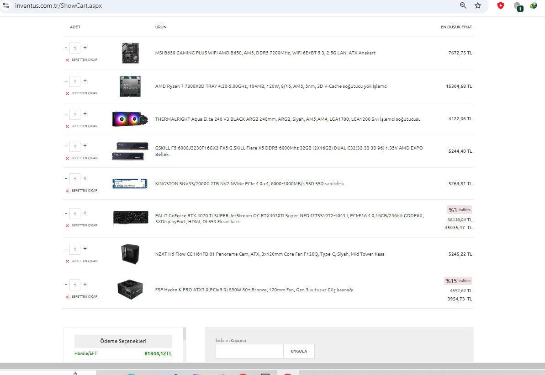The height and width of the screenshot is (375, 545).
Task: Open GSKILL Flare X5 DDR5-6000 product link
Action: 289,151
